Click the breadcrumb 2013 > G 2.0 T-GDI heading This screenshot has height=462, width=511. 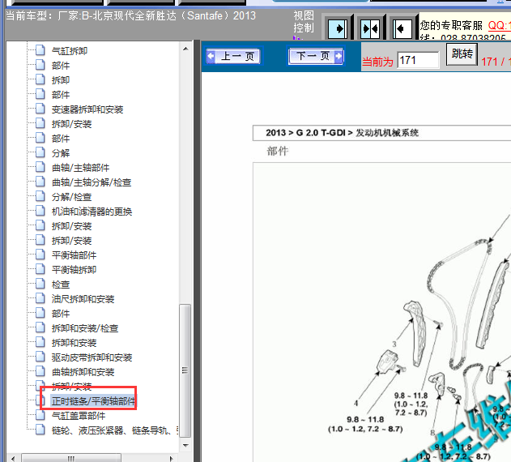tap(343, 133)
